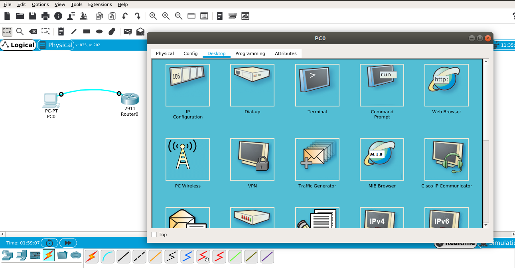This screenshot has width=515, height=268.
Task: Click the Power Cycle Devices button
Action: click(x=49, y=243)
